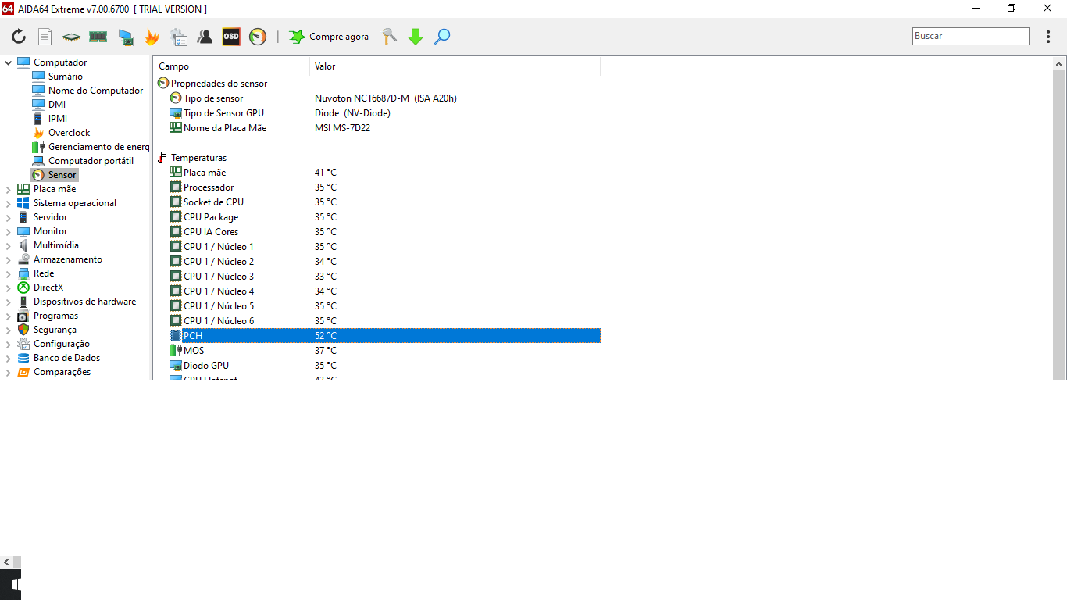Select the Diodo GPU row

[377, 366]
